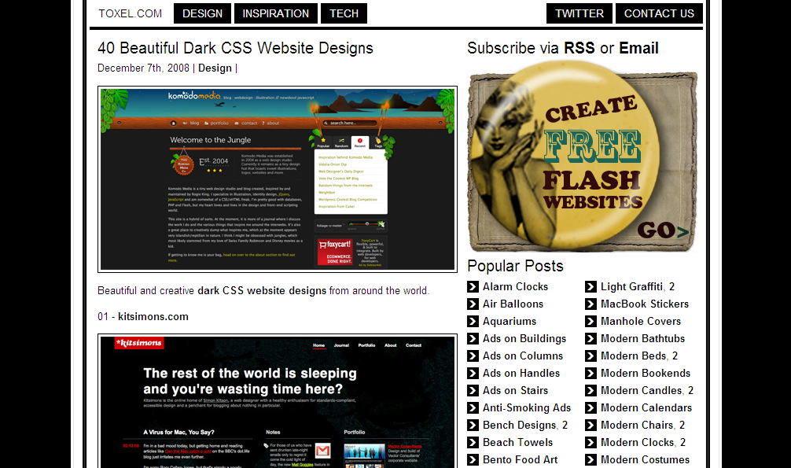This screenshot has width=791, height=468.
Task: Click the arrow icon beside Ads on Handles
Action: click(x=473, y=373)
